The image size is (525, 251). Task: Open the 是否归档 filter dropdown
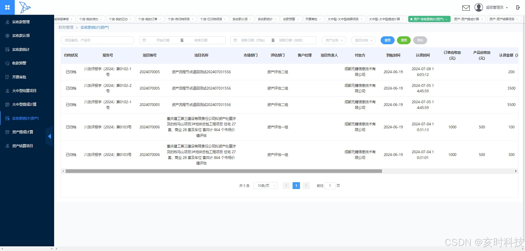pyautogui.click(x=363, y=40)
